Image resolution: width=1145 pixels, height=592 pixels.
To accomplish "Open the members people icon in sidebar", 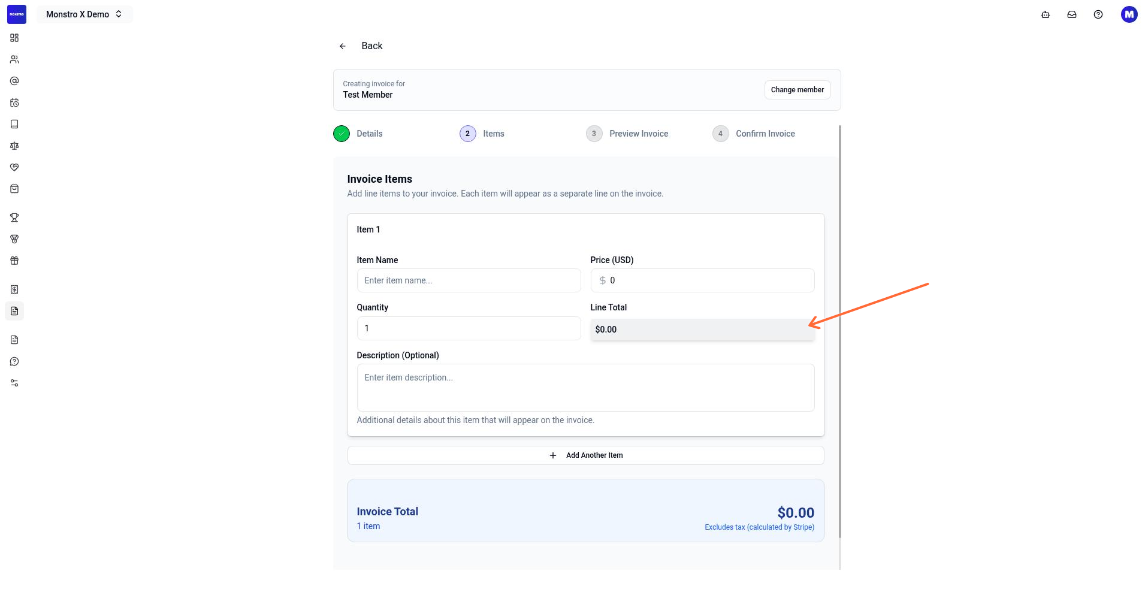I will click(x=14, y=59).
